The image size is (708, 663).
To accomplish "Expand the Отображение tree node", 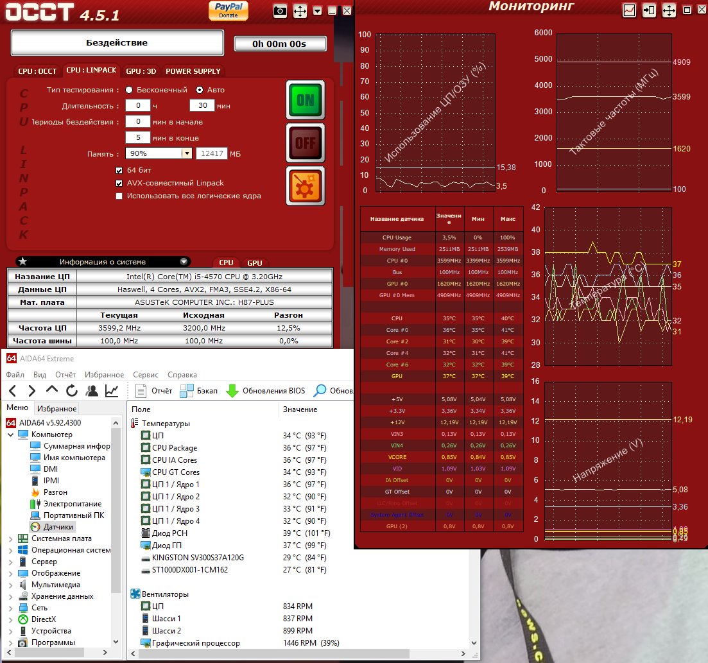I will [x=11, y=574].
